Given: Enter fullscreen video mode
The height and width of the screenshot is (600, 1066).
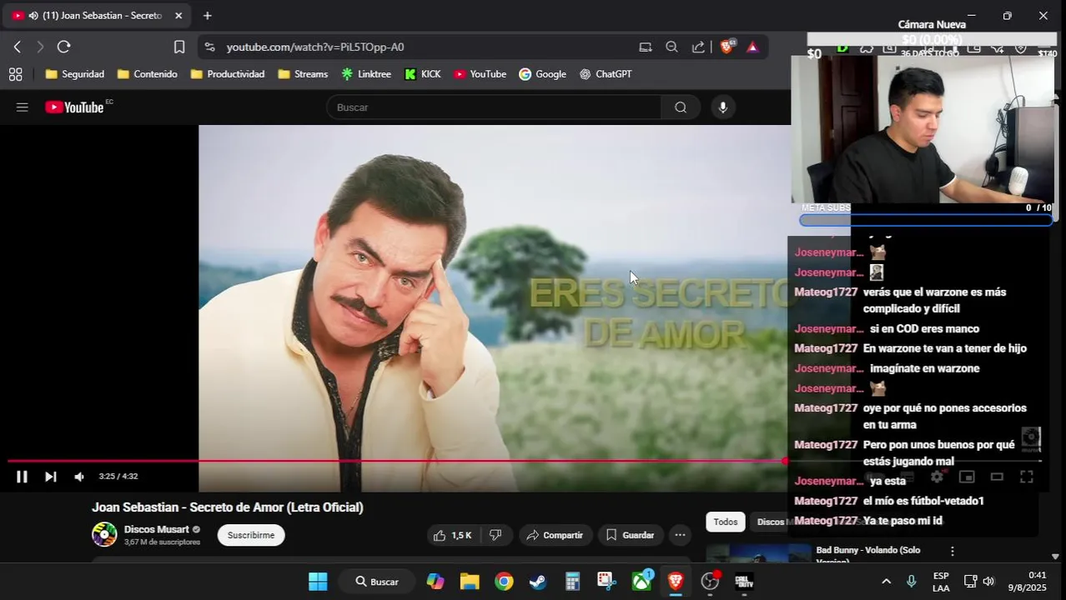Looking at the screenshot, I should (1027, 477).
